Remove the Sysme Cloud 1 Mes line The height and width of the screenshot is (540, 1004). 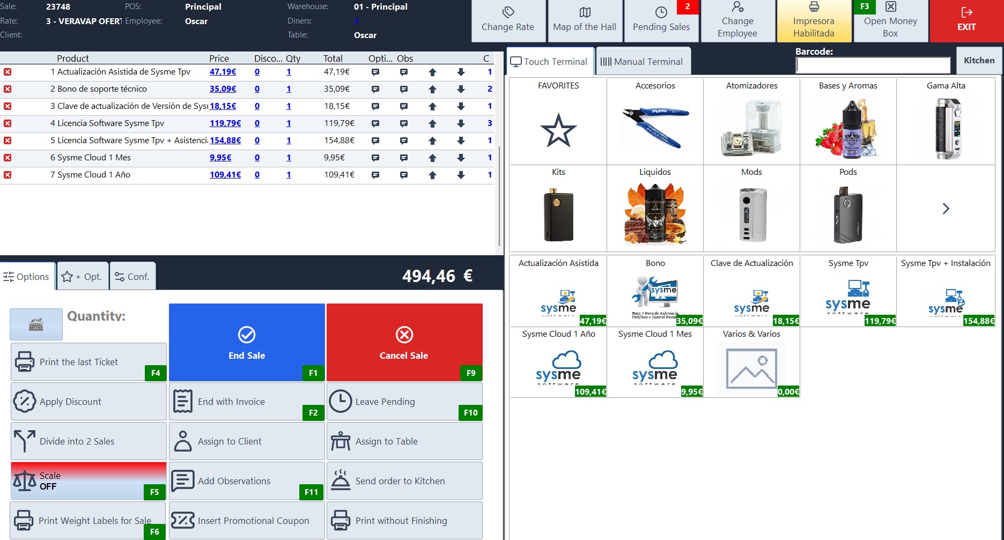(8, 158)
